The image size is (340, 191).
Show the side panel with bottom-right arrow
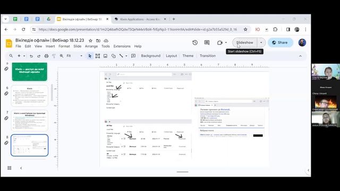tap(308, 170)
